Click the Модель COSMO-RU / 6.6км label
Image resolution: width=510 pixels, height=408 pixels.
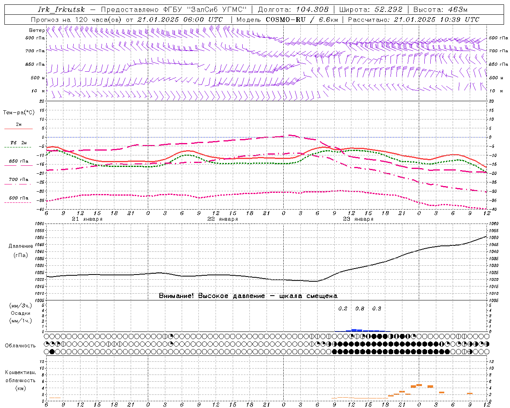287,20
